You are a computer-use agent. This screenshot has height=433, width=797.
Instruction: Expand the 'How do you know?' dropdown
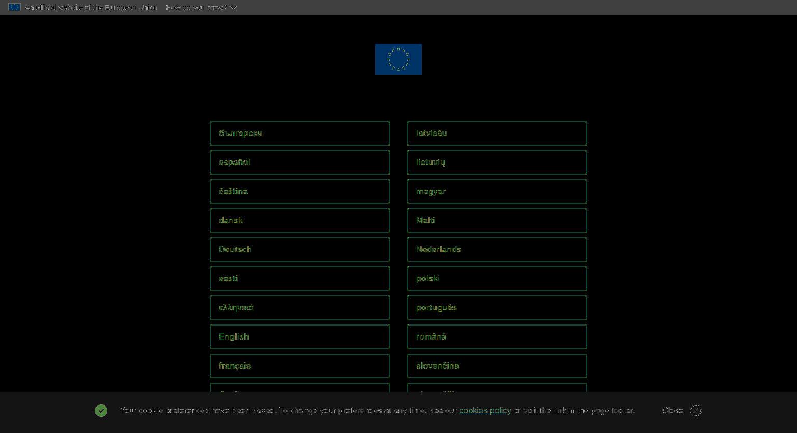201,7
